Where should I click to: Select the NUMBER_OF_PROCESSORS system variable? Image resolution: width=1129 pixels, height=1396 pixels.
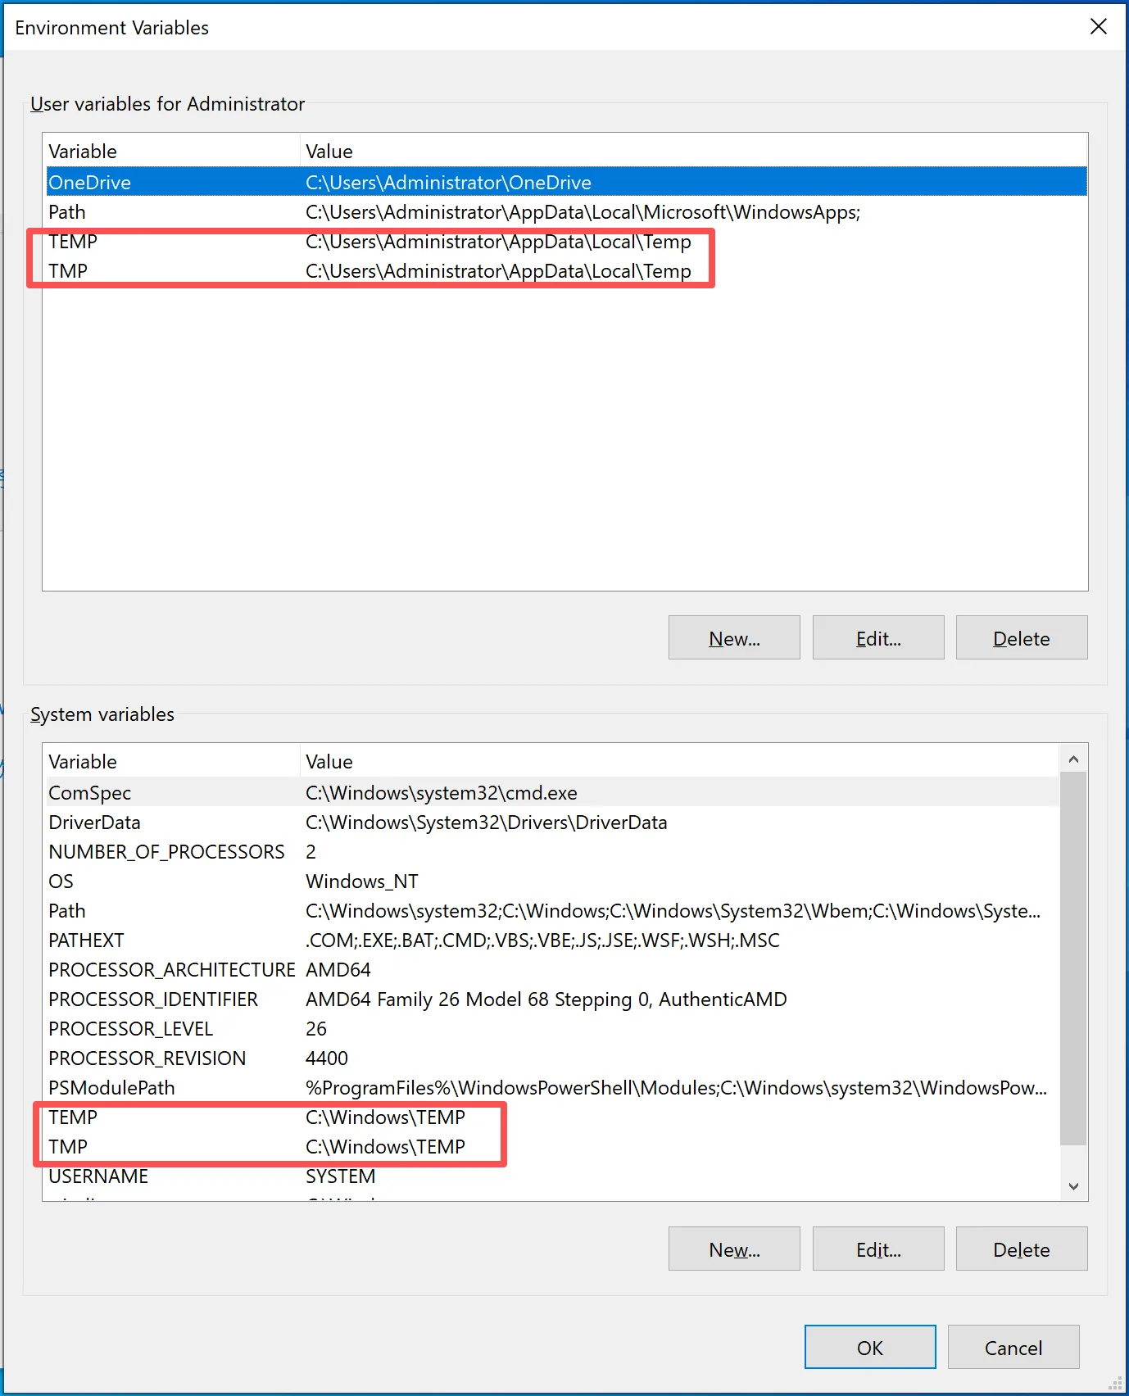pos(166,852)
